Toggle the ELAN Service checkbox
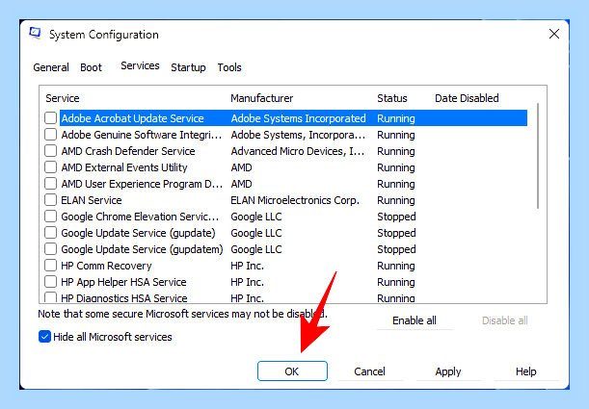The width and height of the screenshot is (589, 409). [50, 200]
